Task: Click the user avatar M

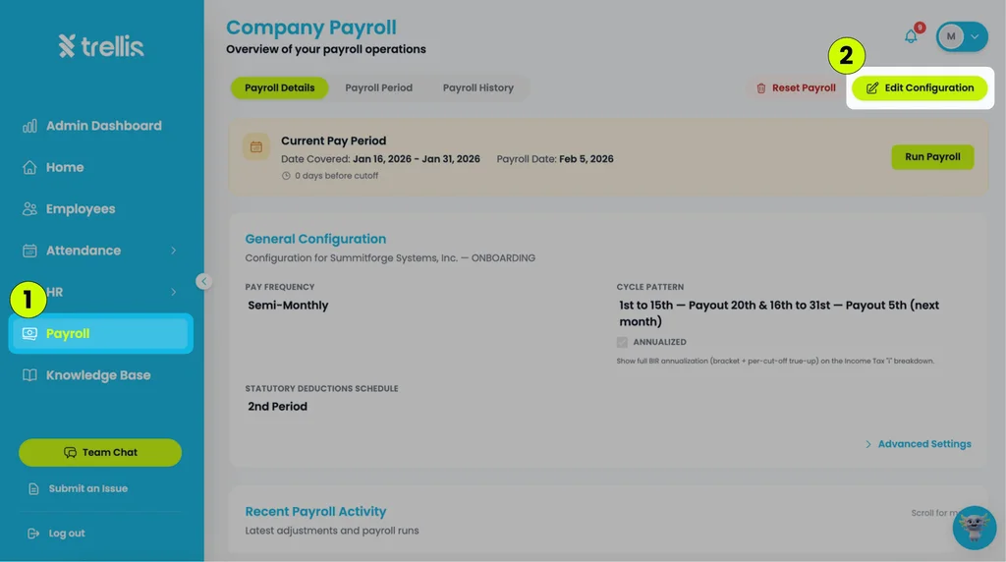Action: click(951, 36)
